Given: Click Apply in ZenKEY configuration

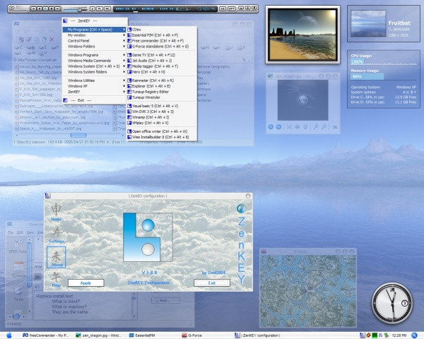Looking at the screenshot, I should click(86, 282).
